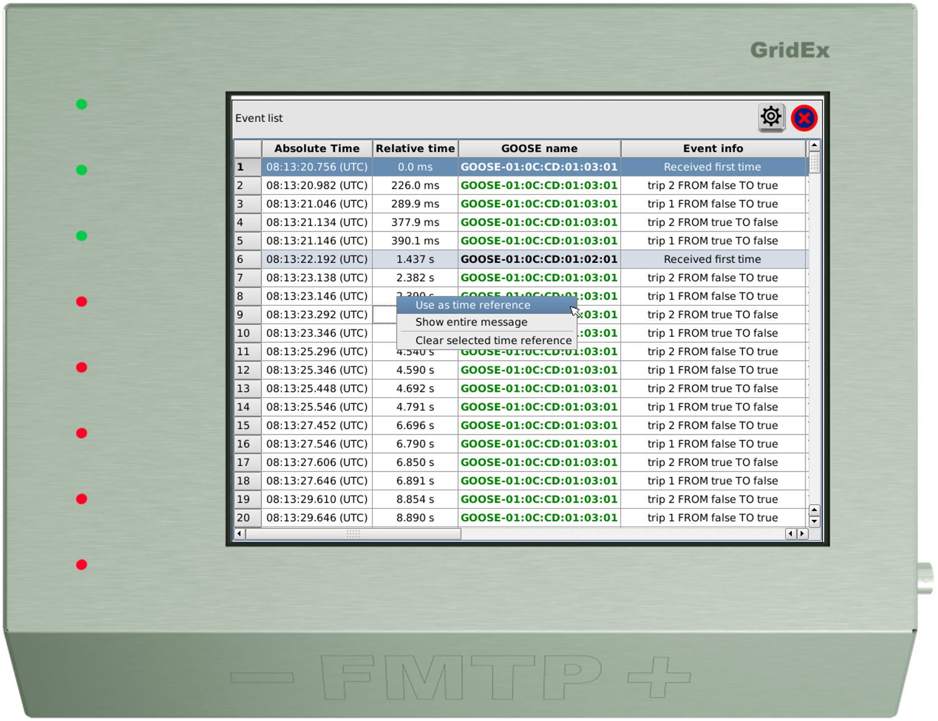The height and width of the screenshot is (721, 938).
Task: Sort by the Event info column header
Action: tap(713, 149)
